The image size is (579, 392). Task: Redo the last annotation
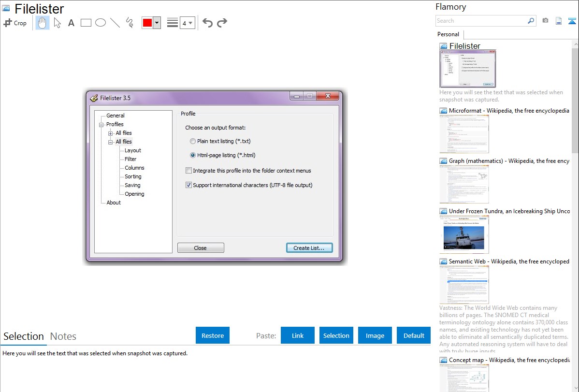[222, 23]
